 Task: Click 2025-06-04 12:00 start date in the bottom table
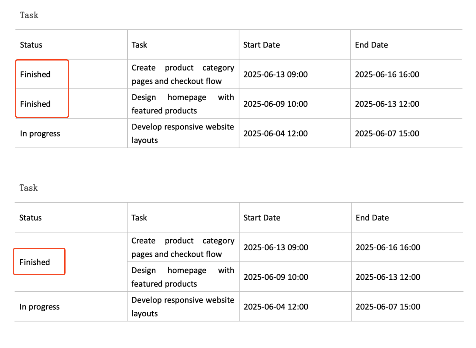(x=276, y=307)
